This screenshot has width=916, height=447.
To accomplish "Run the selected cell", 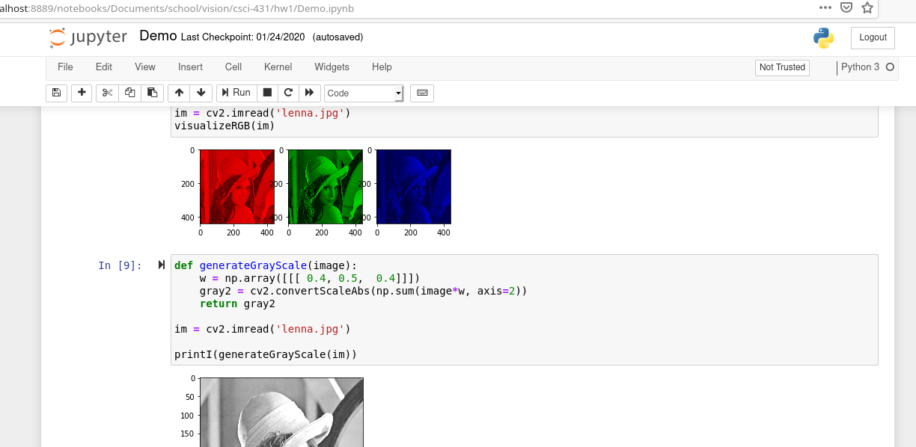I will (x=236, y=93).
